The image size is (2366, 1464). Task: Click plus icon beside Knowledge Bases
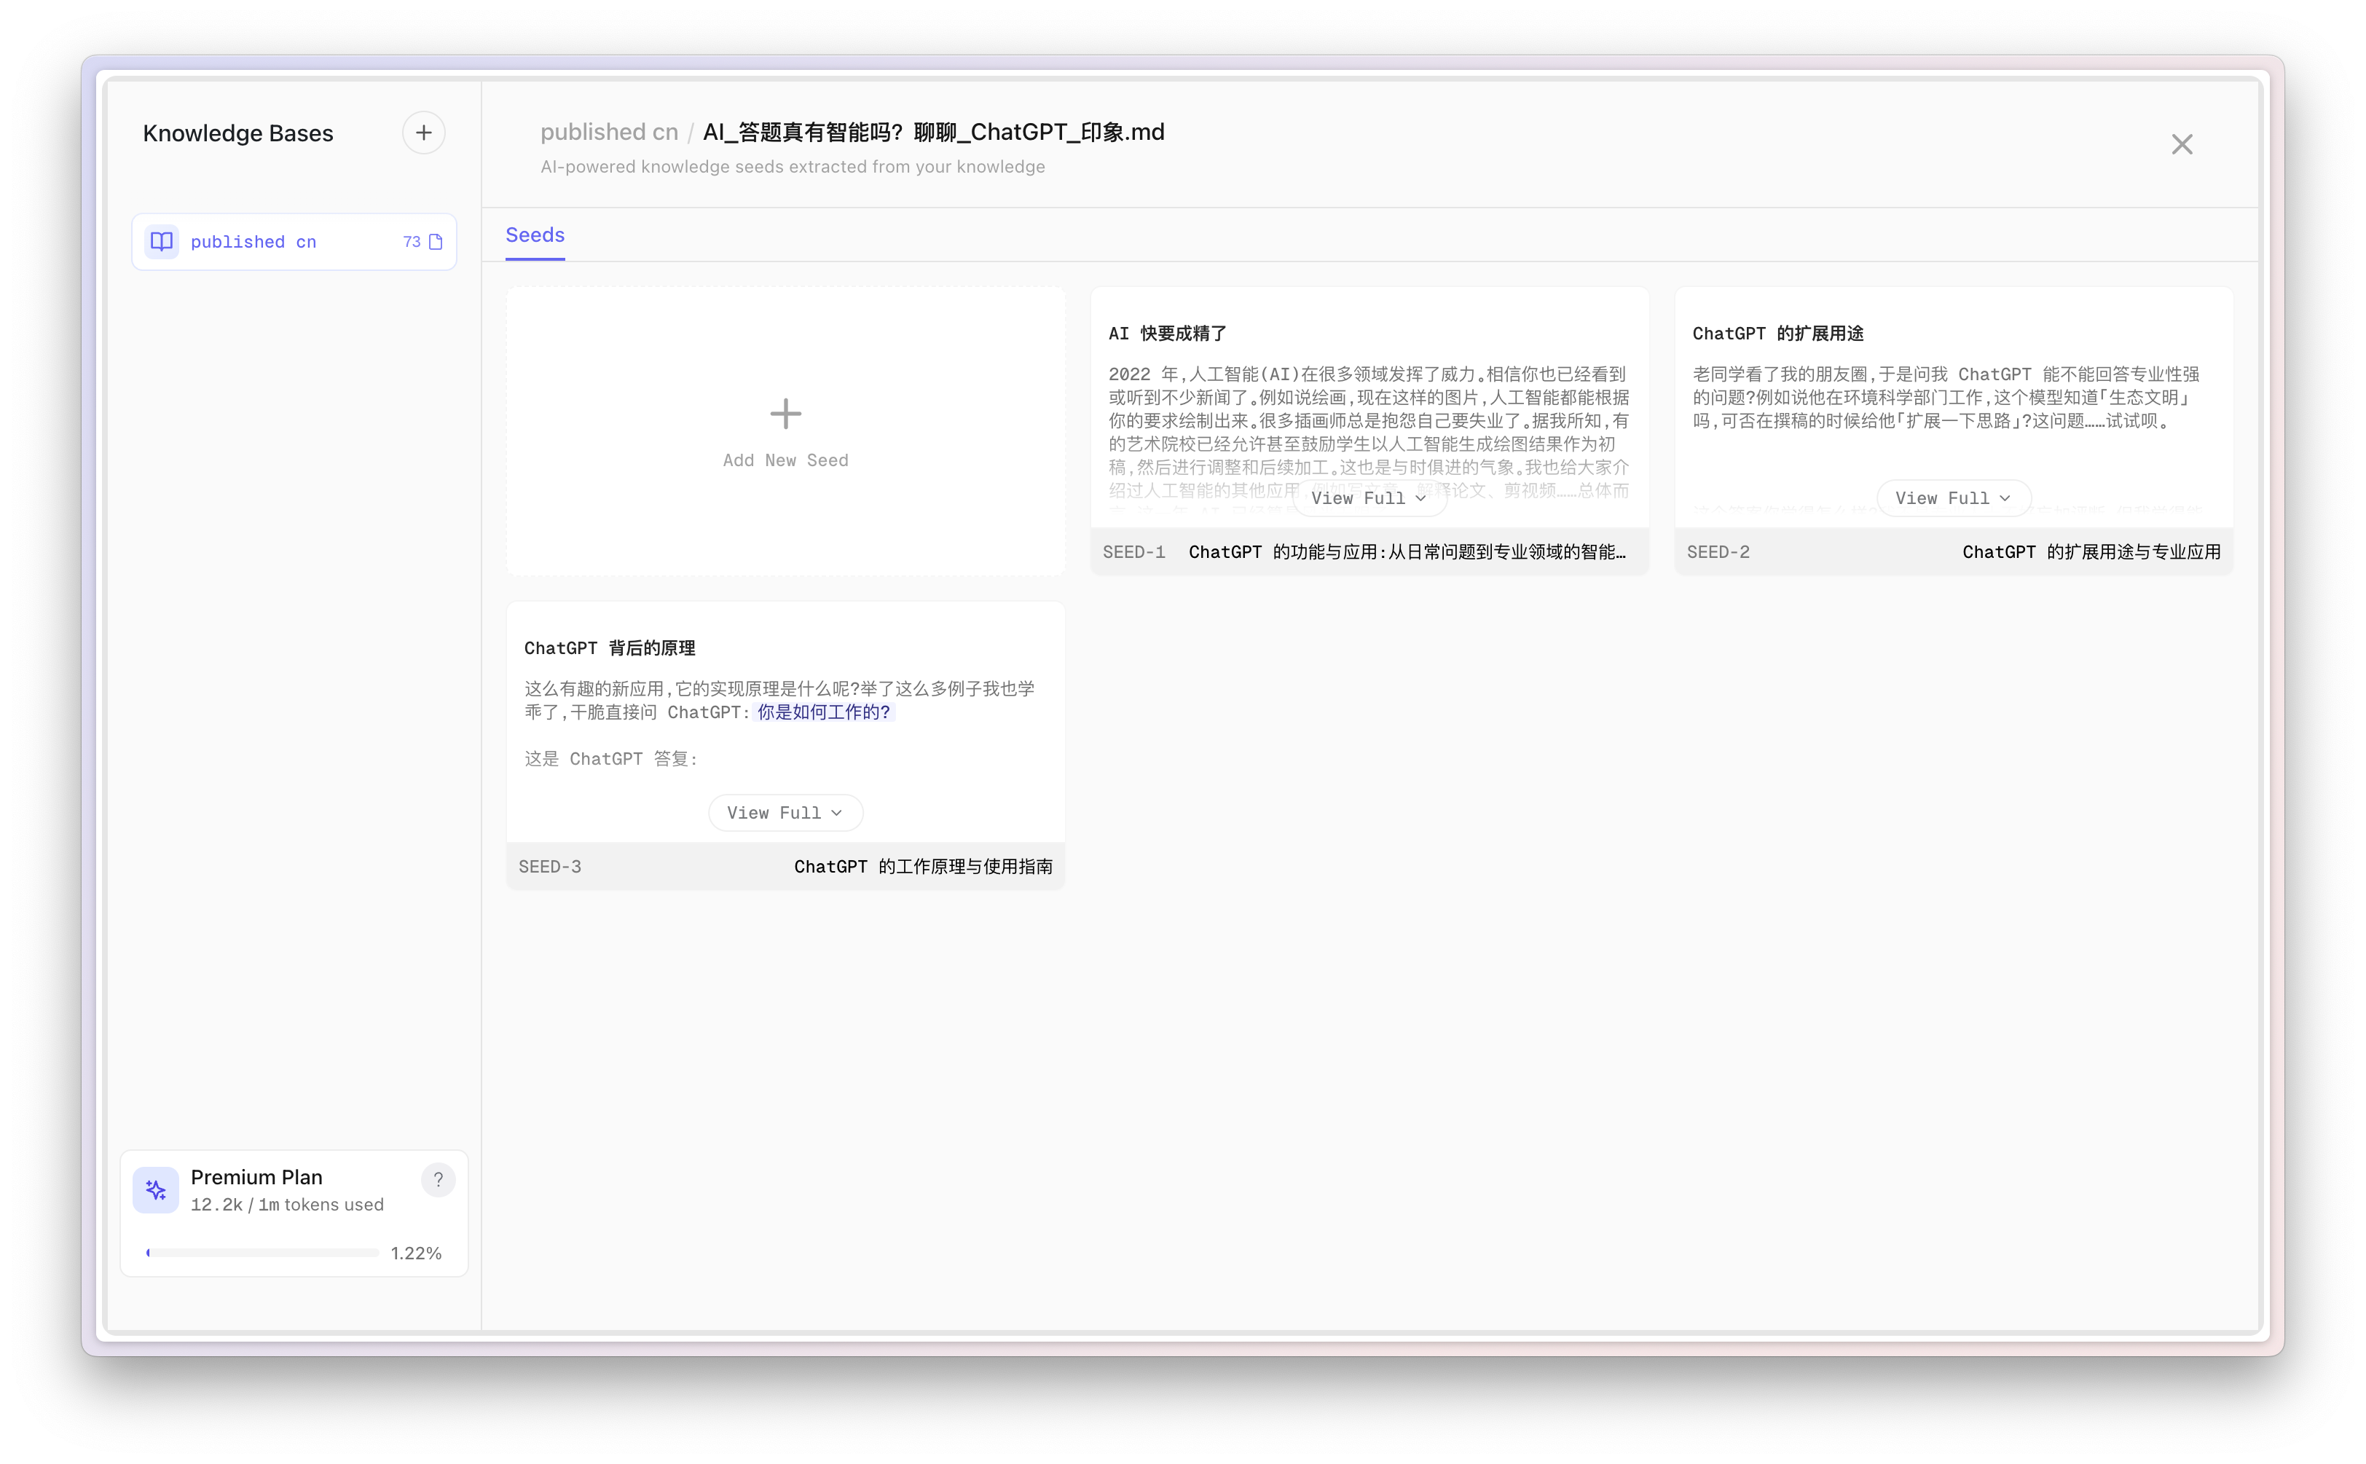coord(423,133)
